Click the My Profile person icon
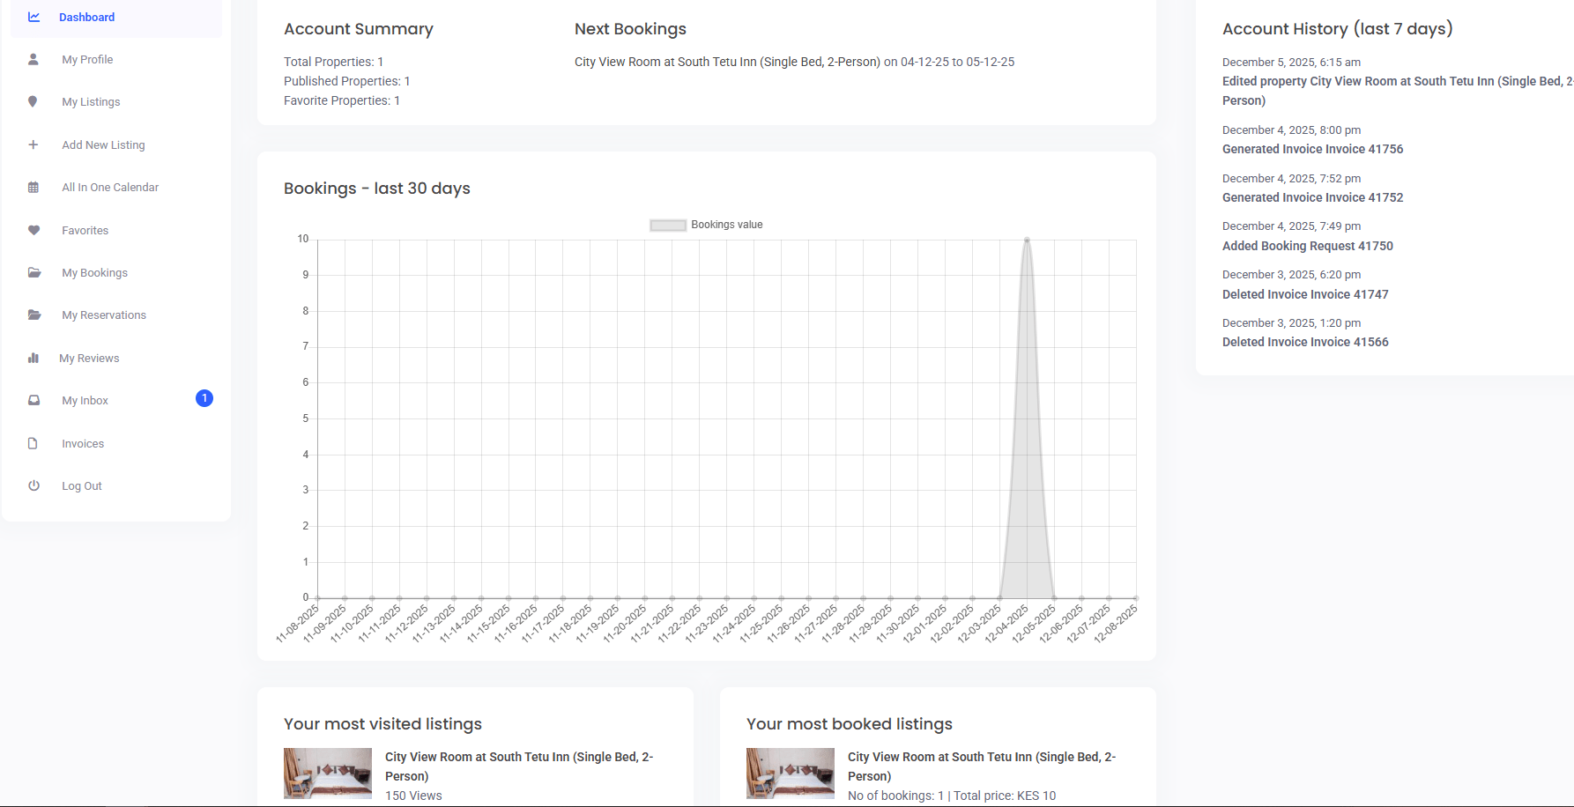The width and height of the screenshot is (1574, 807). (33, 59)
